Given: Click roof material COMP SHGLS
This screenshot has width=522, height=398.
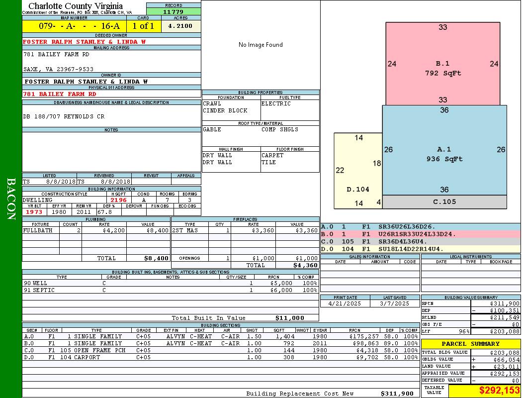Looking at the screenshot, I should tap(280, 129).
